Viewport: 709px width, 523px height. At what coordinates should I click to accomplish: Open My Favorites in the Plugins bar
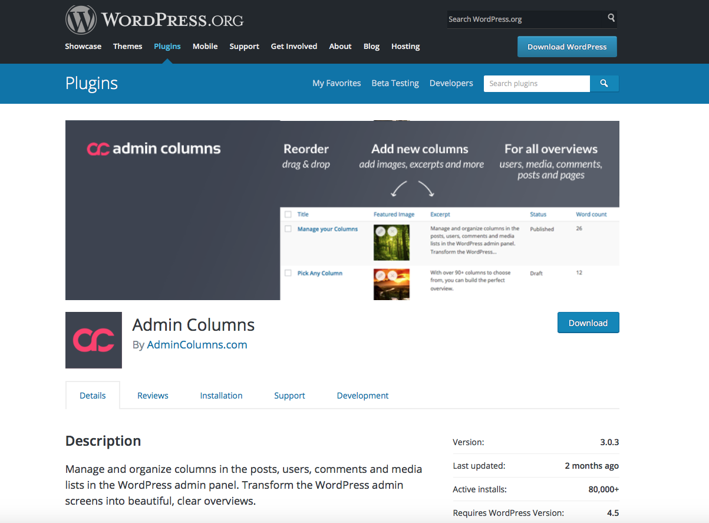tap(337, 84)
